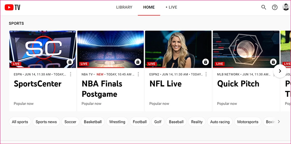This screenshot has width=291, height=144.
Task: Select the Basketball filter chip
Action: coord(93,122)
